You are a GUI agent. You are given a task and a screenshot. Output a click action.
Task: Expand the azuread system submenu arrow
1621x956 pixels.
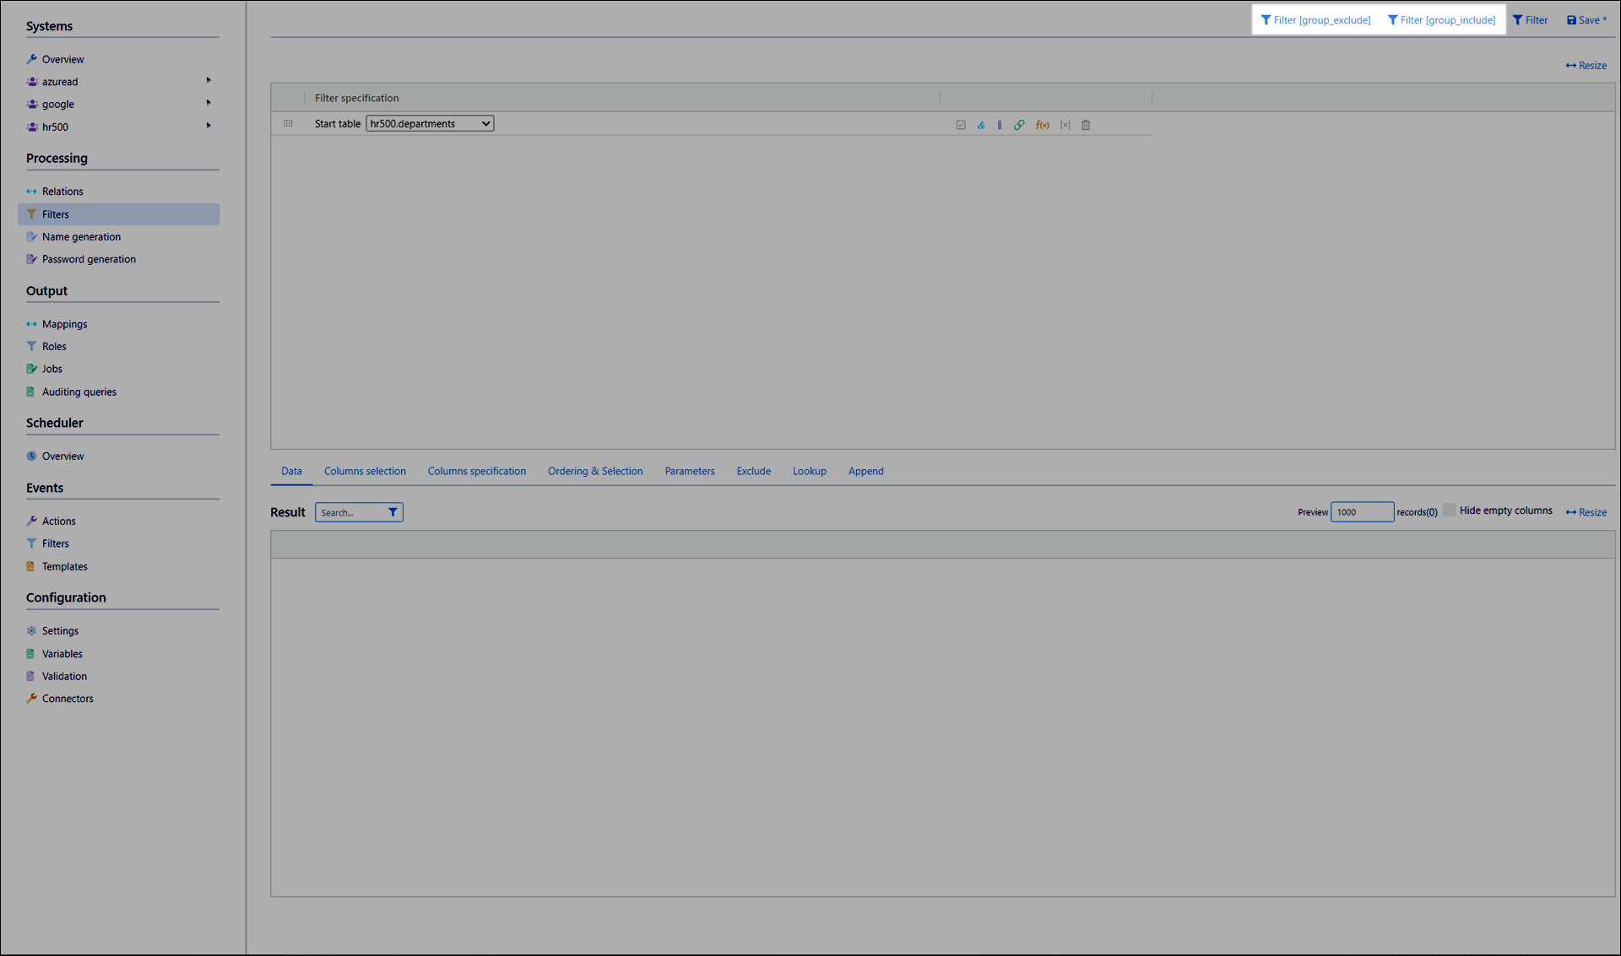pos(209,81)
